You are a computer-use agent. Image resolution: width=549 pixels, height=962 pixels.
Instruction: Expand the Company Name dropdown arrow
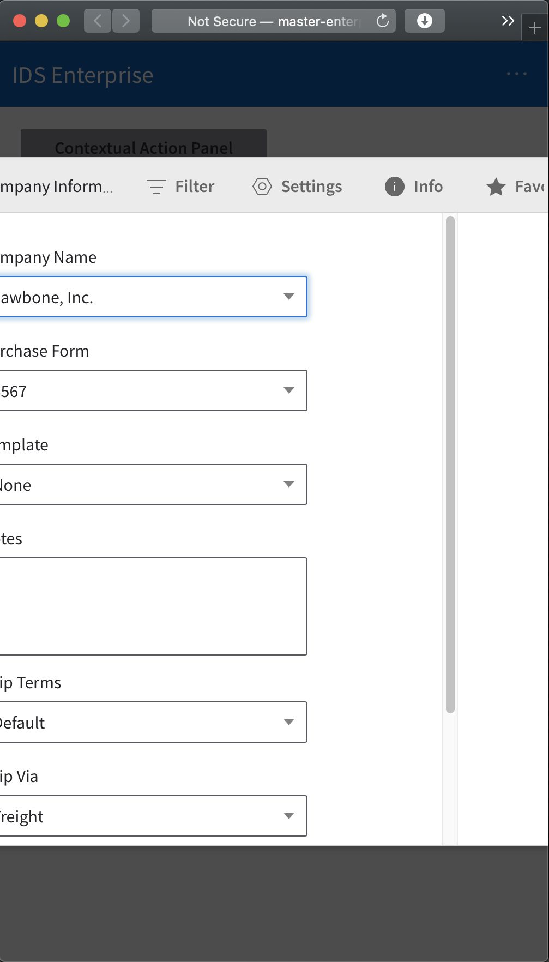pos(289,297)
